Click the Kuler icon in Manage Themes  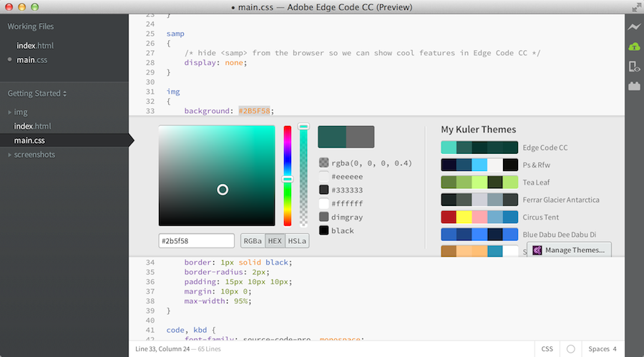[x=537, y=250]
